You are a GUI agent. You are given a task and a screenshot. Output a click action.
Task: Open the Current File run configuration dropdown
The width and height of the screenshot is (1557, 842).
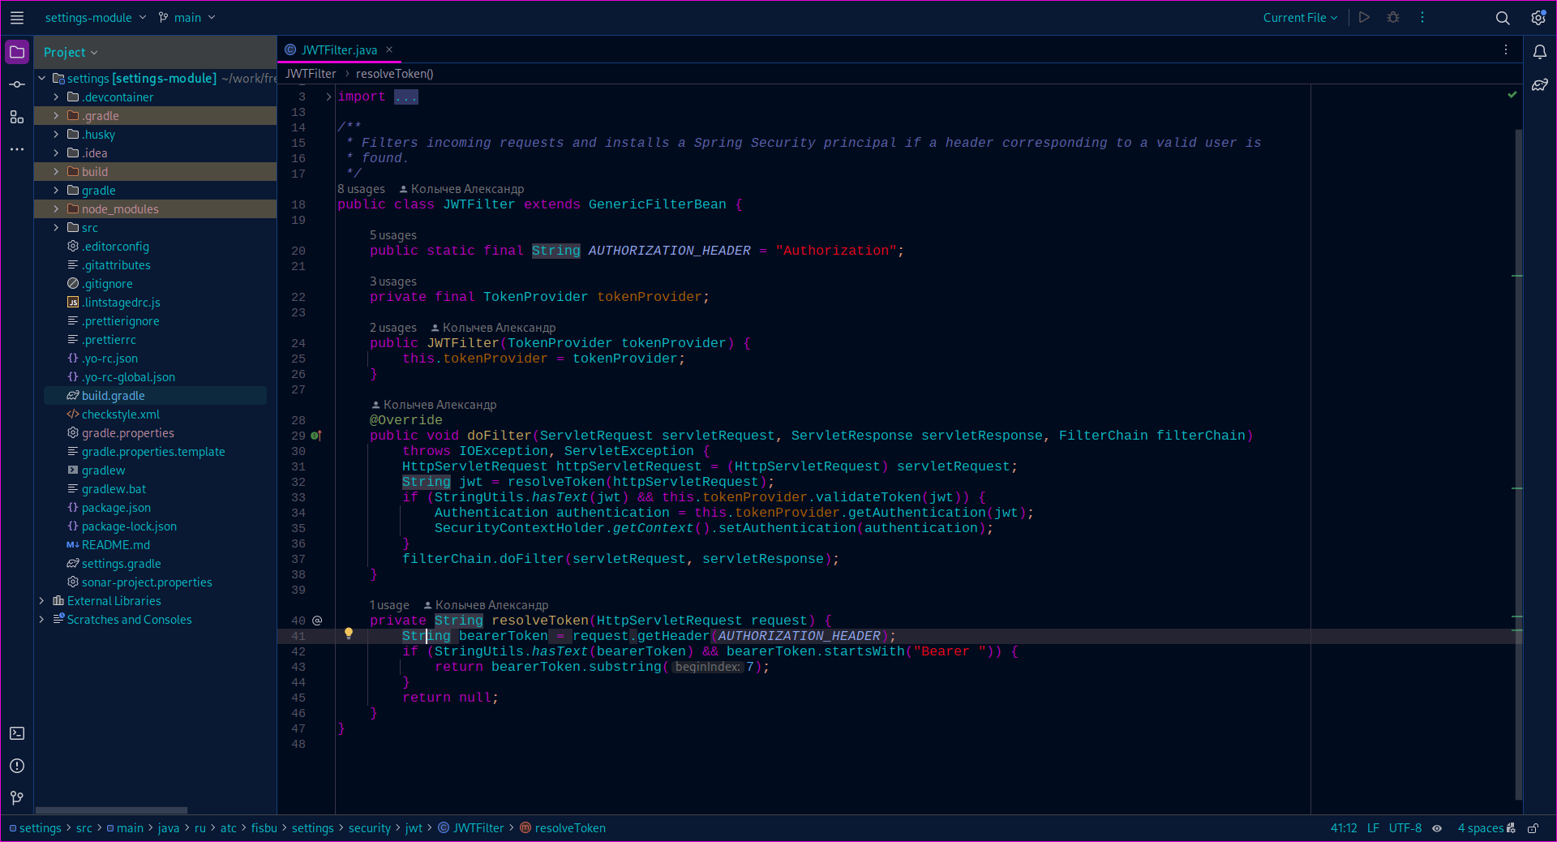1299,17
